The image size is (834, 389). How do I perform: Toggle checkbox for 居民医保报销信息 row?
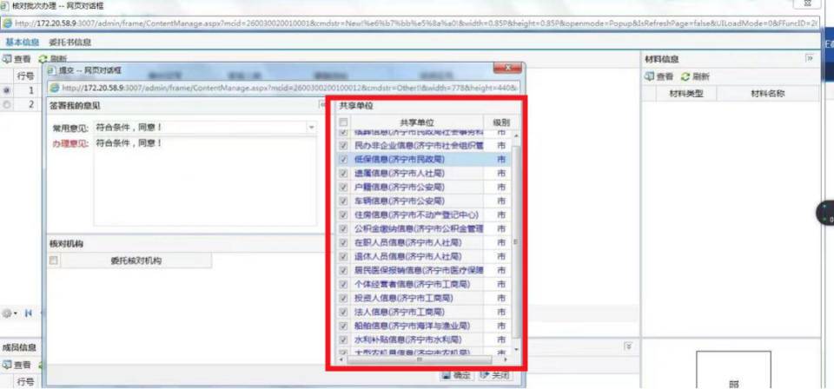[344, 270]
